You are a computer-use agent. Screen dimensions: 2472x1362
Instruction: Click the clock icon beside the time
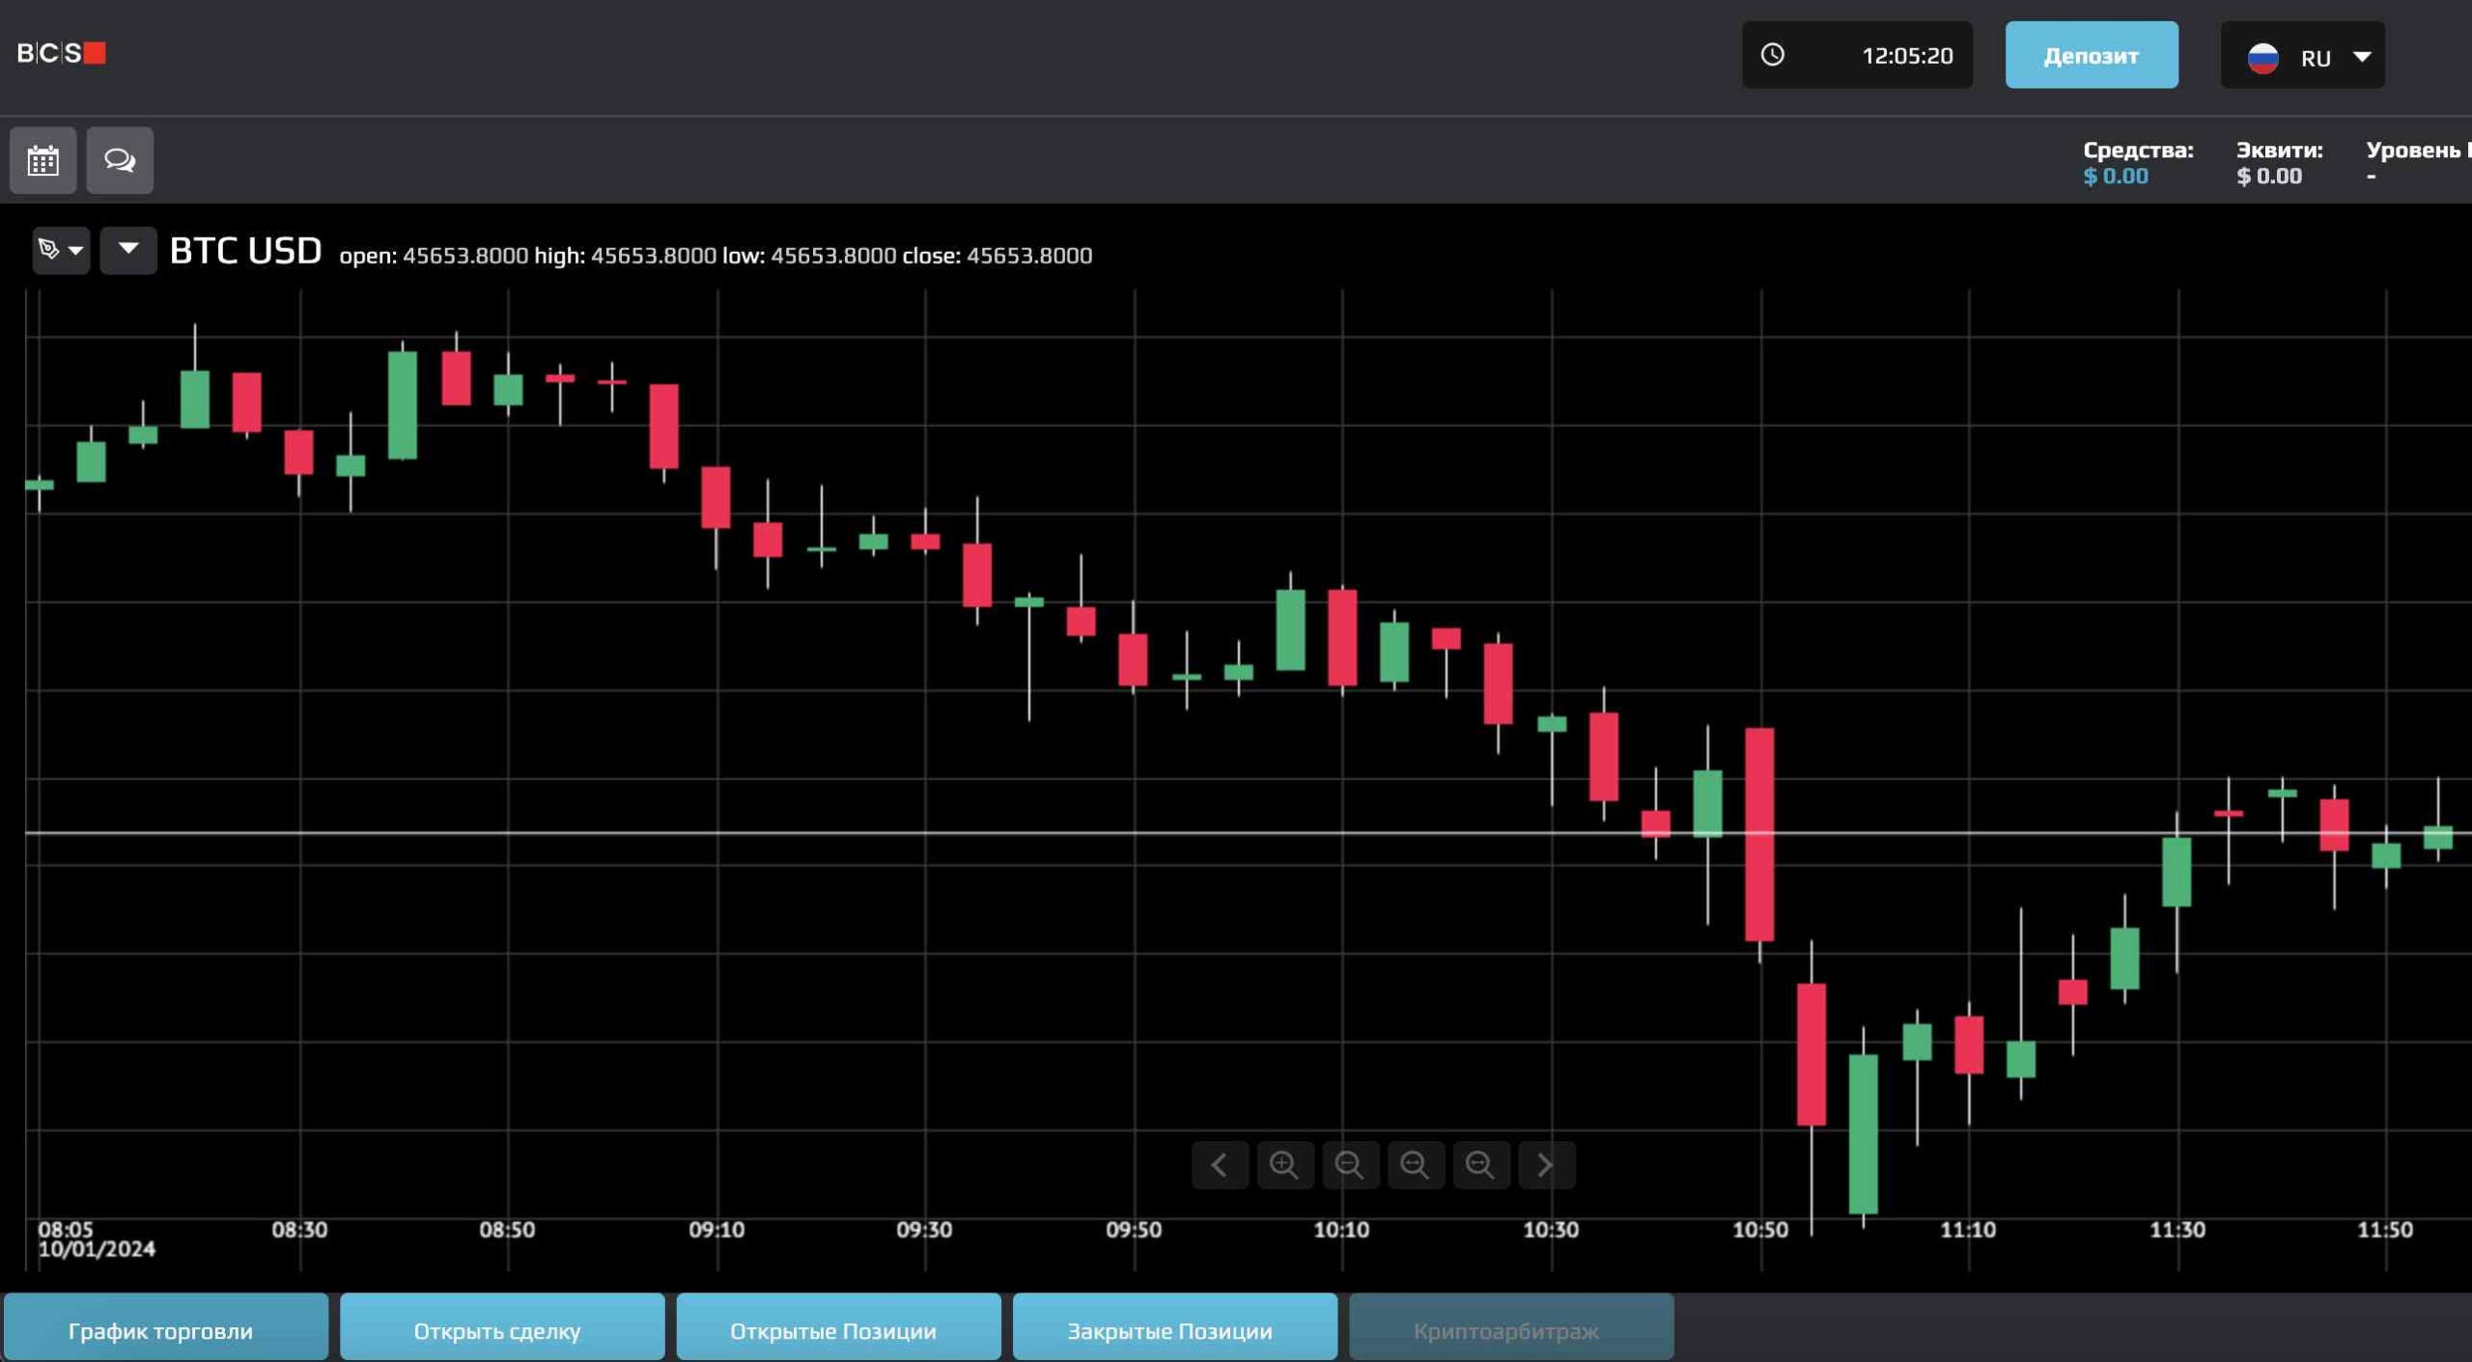pos(1773,55)
